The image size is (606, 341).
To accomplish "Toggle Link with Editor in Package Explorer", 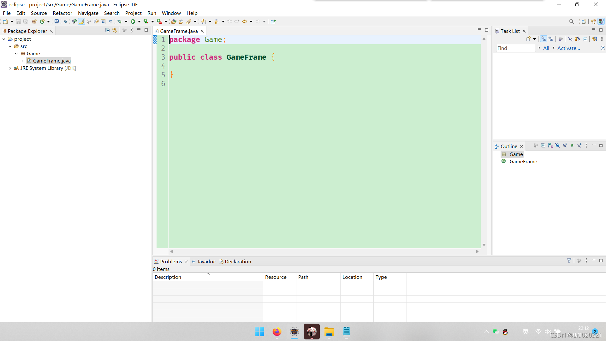I will pyautogui.click(x=115, y=30).
